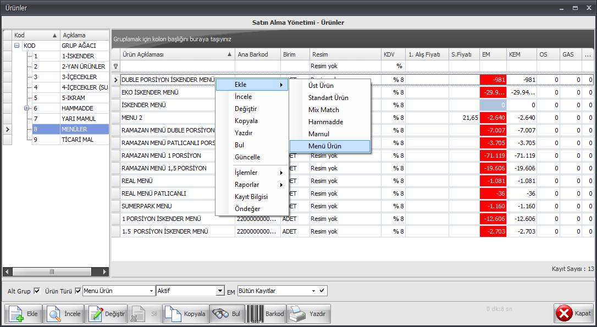Viewport: 597px width, 327px height.
Task: Choose Üst Ürün from the Ekle submenu
Action: 330,86
